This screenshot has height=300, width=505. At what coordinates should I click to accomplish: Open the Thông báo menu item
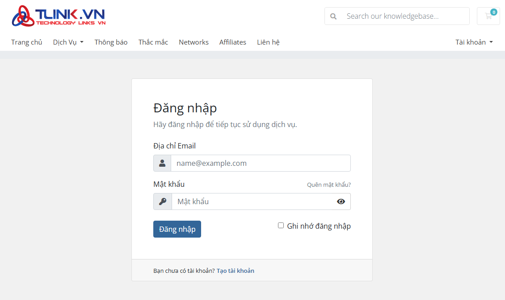click(x=111, y=42)
